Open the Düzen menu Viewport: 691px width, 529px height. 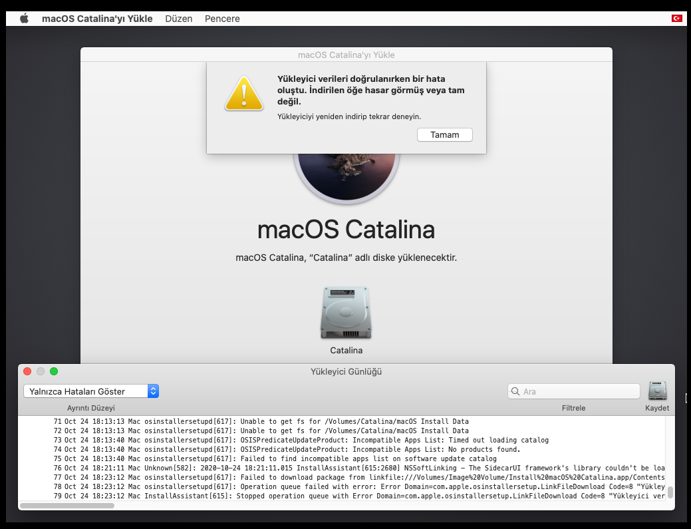pyautogui.click(x=179, y=19)
